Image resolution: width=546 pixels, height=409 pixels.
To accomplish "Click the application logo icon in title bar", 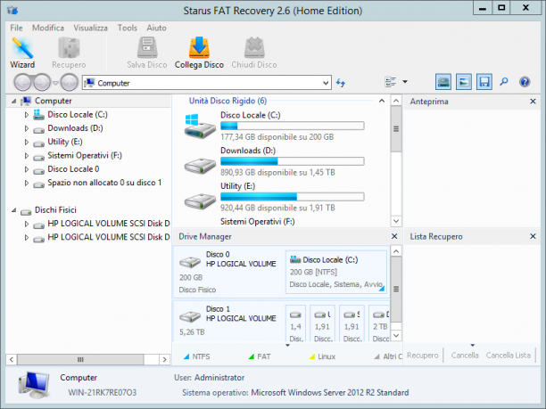I will point(12,11).
